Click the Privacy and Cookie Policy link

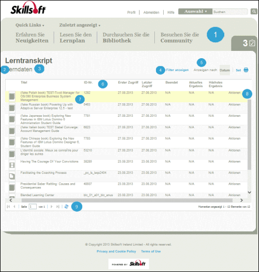(116, 251)
